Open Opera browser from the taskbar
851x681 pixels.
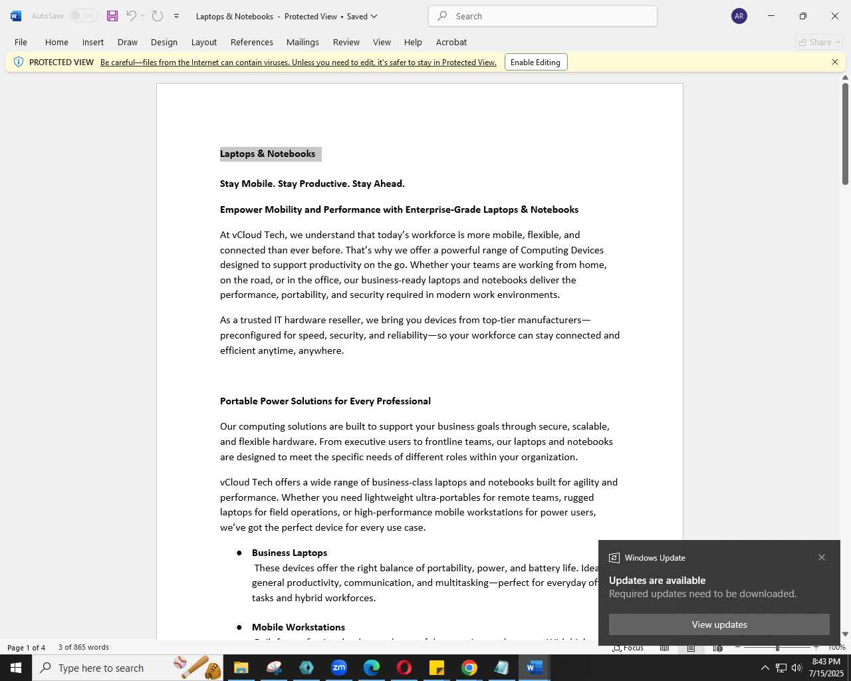pos(404,668)
